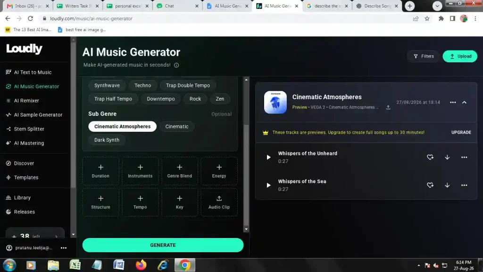More options for Whispers of the Unheard

click(464, 157)
